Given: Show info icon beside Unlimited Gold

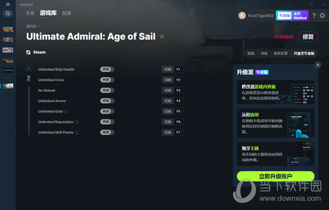Looking at the screenshot, I should (x=66, y=112).
